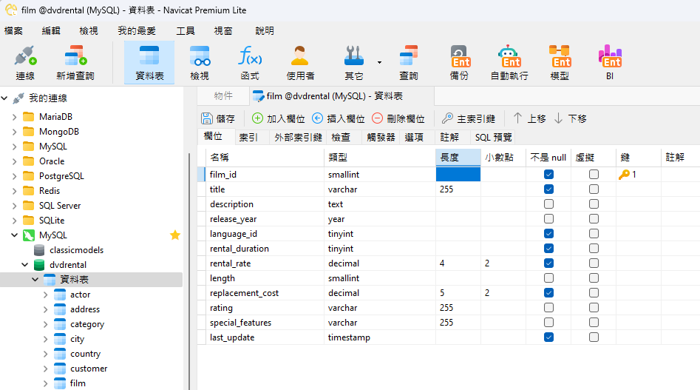Viewport: 700px width, 390px height.
Task: Uncheck 不是 null for rental_rate row
Action: [x=548, y=263]
